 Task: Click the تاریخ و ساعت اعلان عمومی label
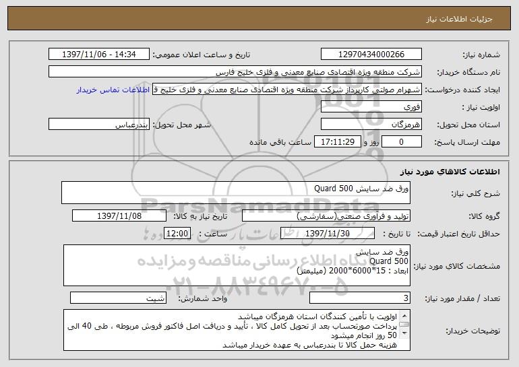pos(202,55)
